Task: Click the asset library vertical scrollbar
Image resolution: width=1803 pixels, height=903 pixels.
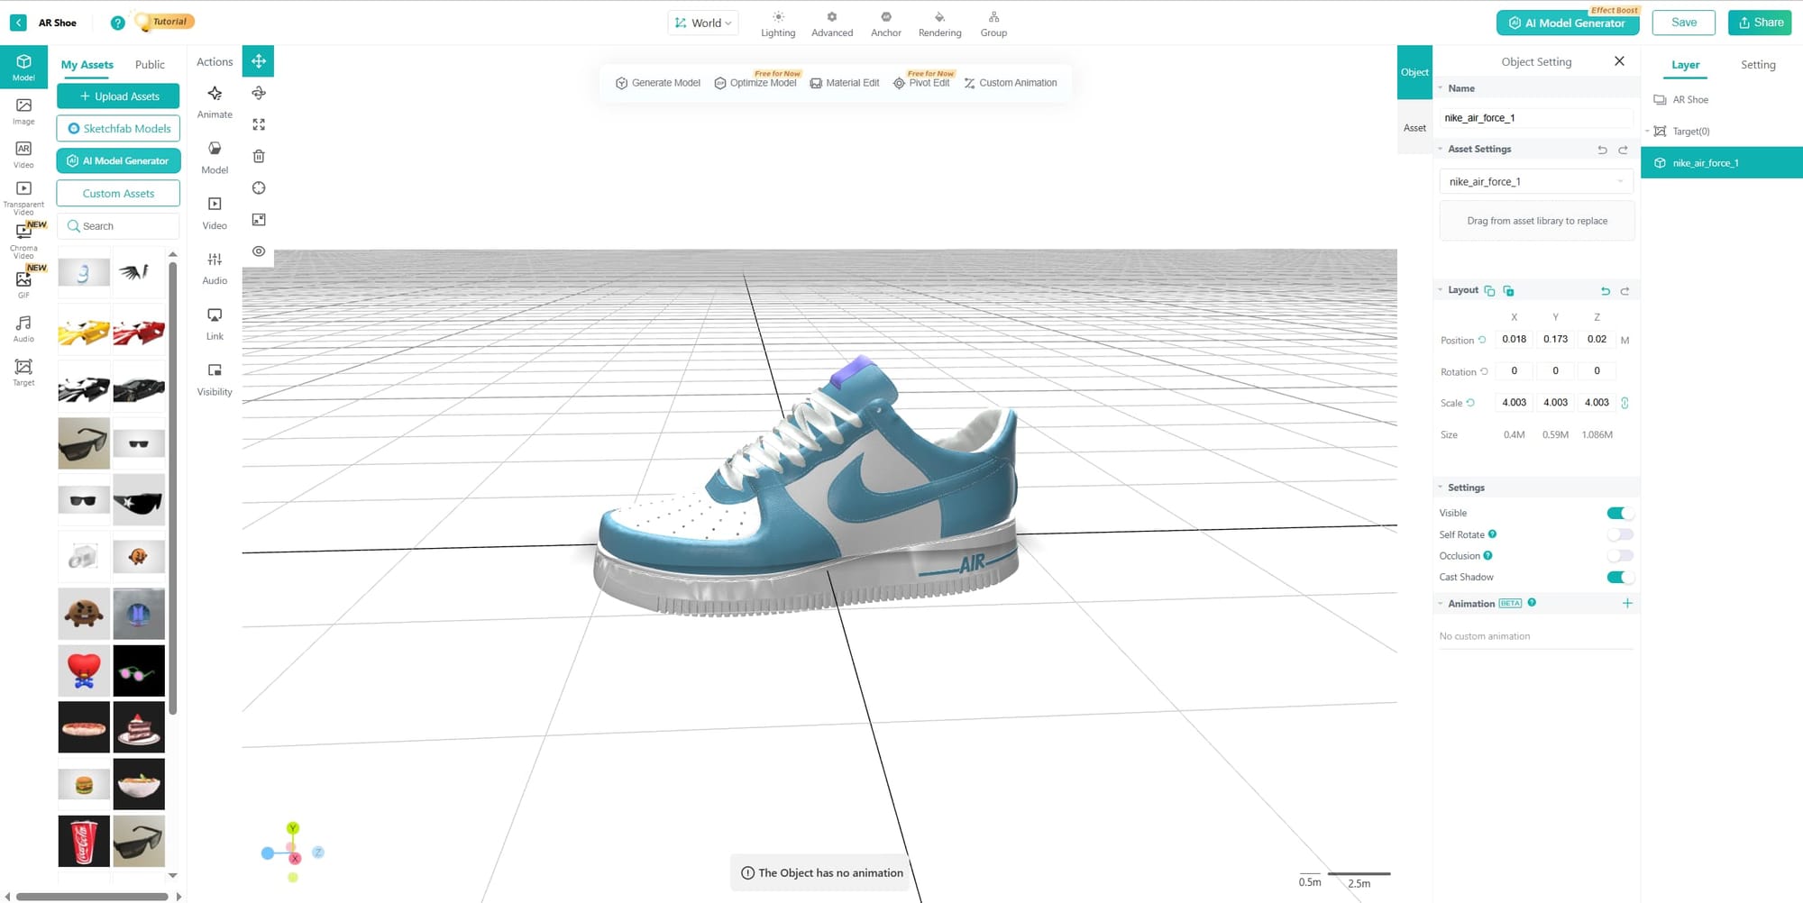Action: [172, 487]
